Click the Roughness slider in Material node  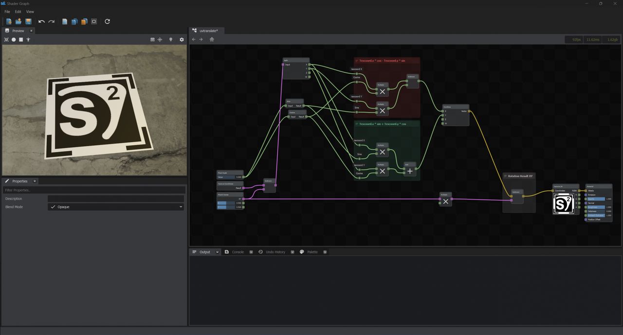click(x=597, y=207)
